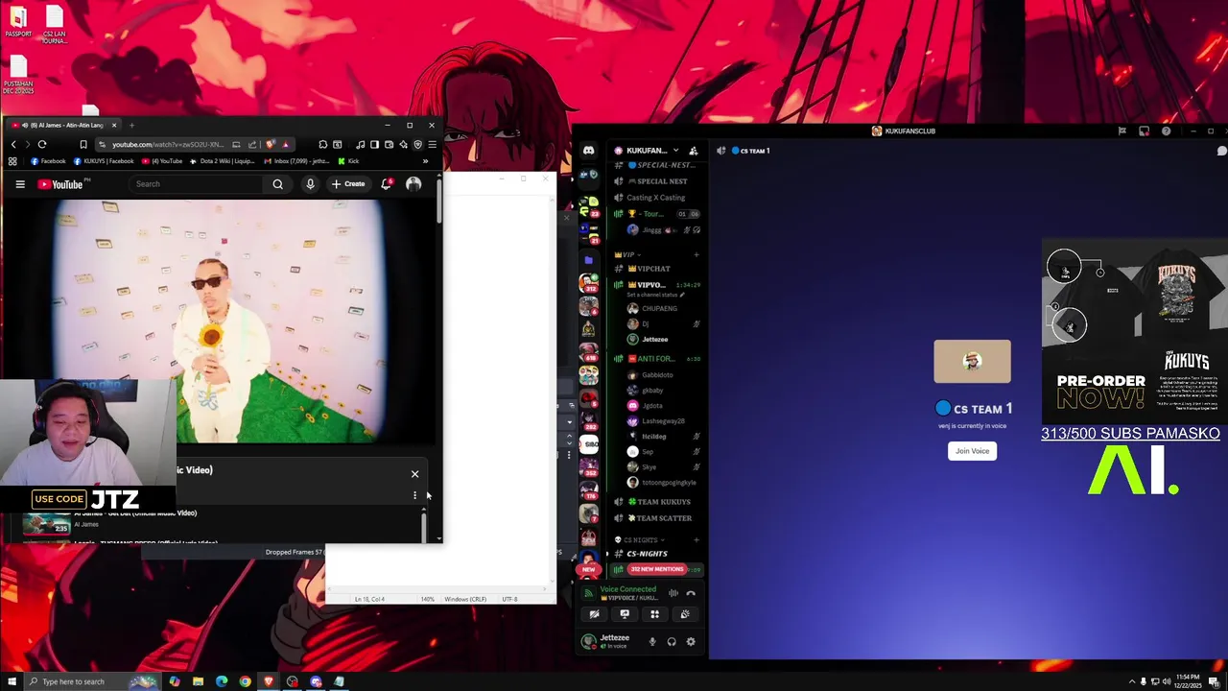Add a channel to CS NIGHTS category
Image resolution: width=1228 pixels, height=691 pixels.
point(697,540)
